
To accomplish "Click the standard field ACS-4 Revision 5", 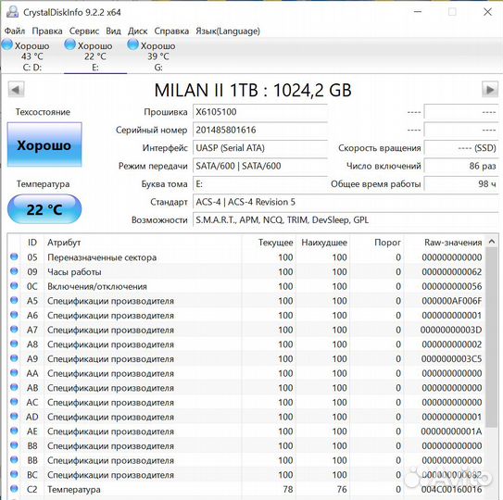I will pos(346,202).
